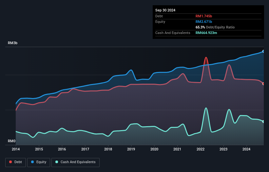
Task: Click the RM664.923m cash value
Action: (x=206, y=33)
